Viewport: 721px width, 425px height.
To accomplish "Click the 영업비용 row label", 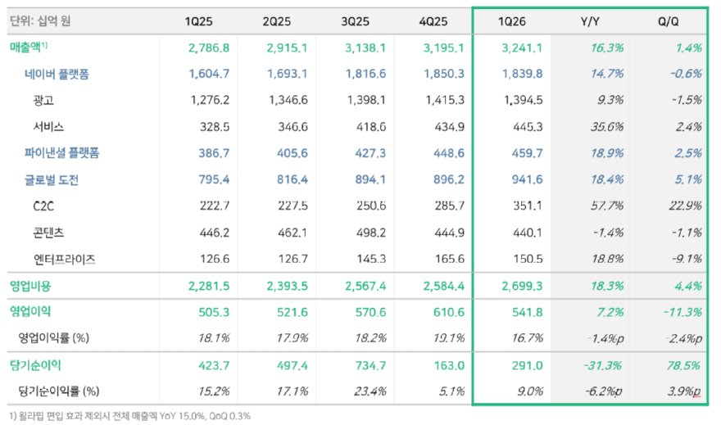I will pyautogui.click(x=30, y=286).
